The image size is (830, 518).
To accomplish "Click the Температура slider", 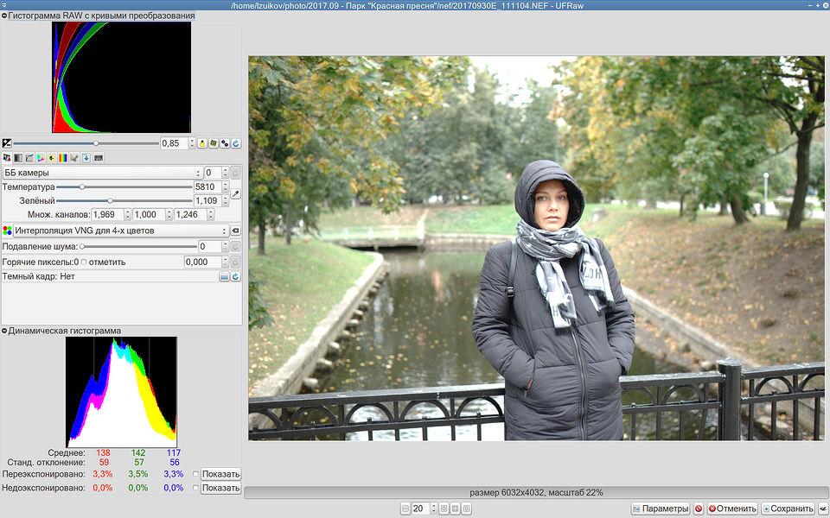I will [x=124, y=186].
